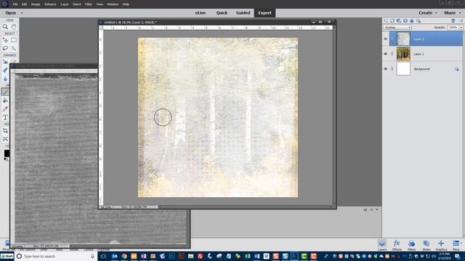Select the Background layer thumbnail

pos(403,69)
